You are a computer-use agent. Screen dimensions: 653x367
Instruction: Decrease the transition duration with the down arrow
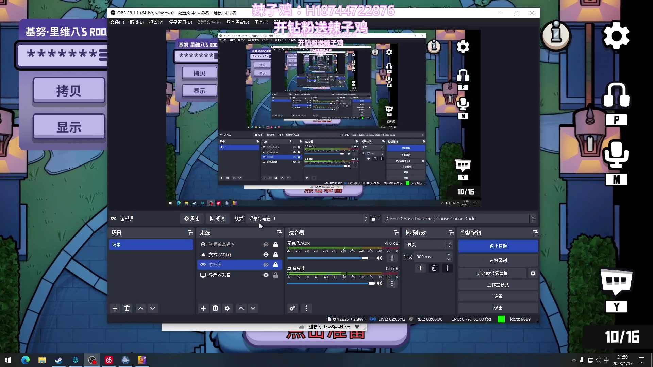(x=449, y=259)
